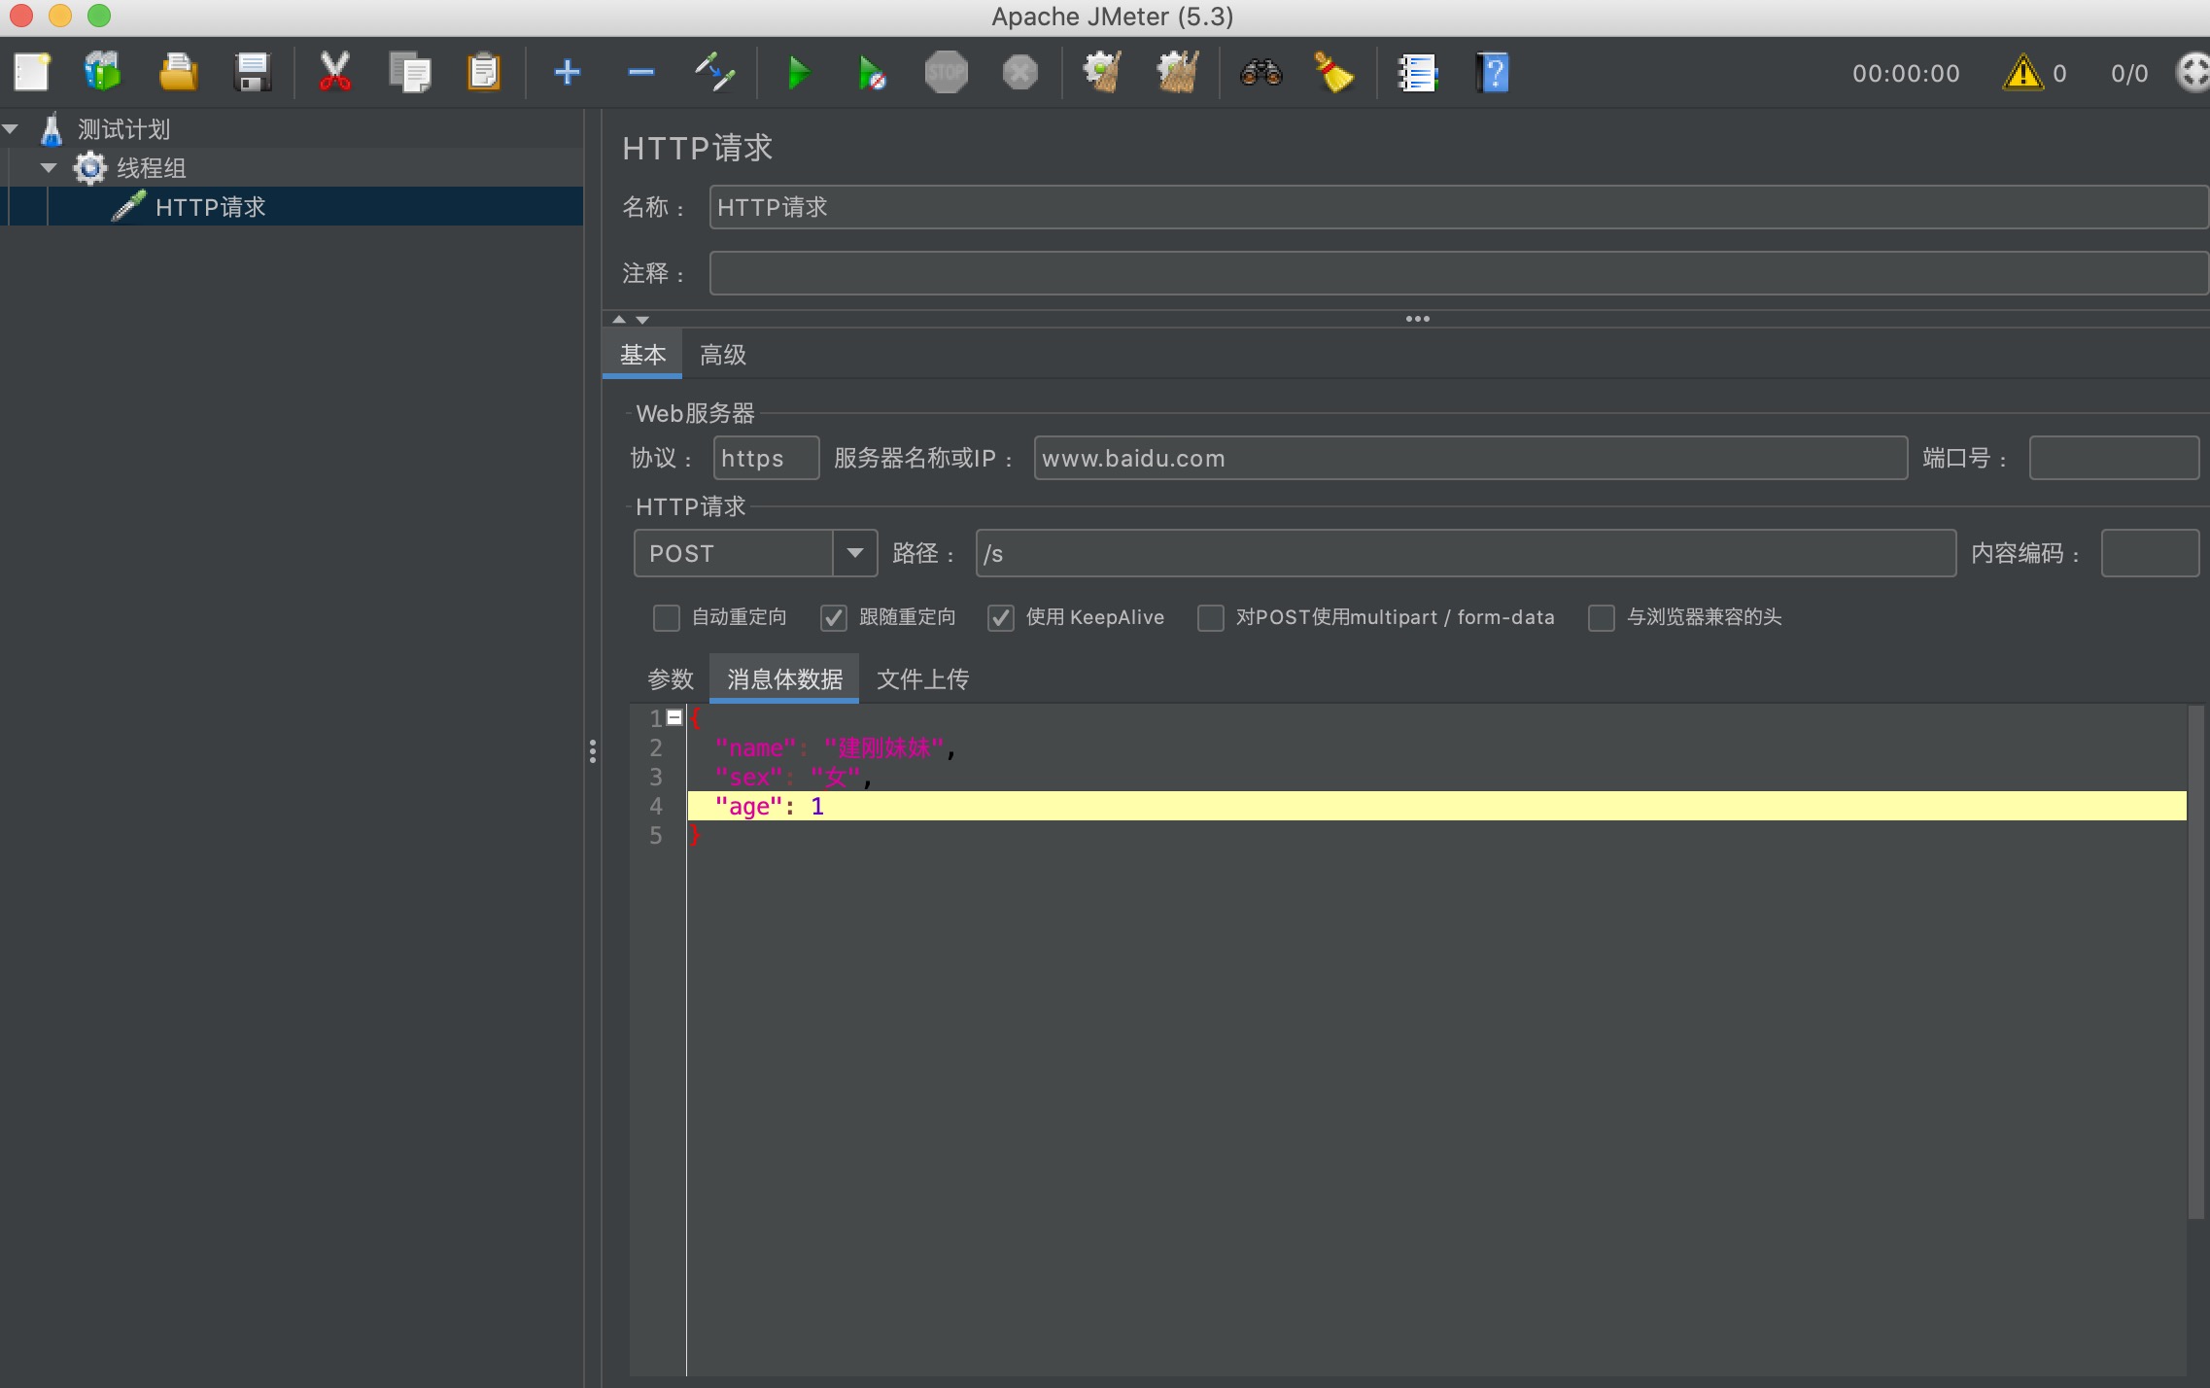Image resolution: width=2210 pixels, height=1388 pixels.
Task: Collapse the 线程组 tree arrow
Action: (49, 168)
